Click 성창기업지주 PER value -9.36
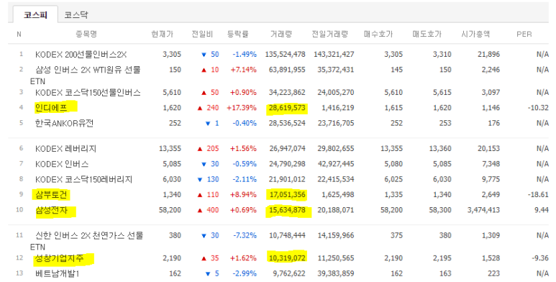The image size is (556, 282). pyautogui.click(x=540, y=258)
